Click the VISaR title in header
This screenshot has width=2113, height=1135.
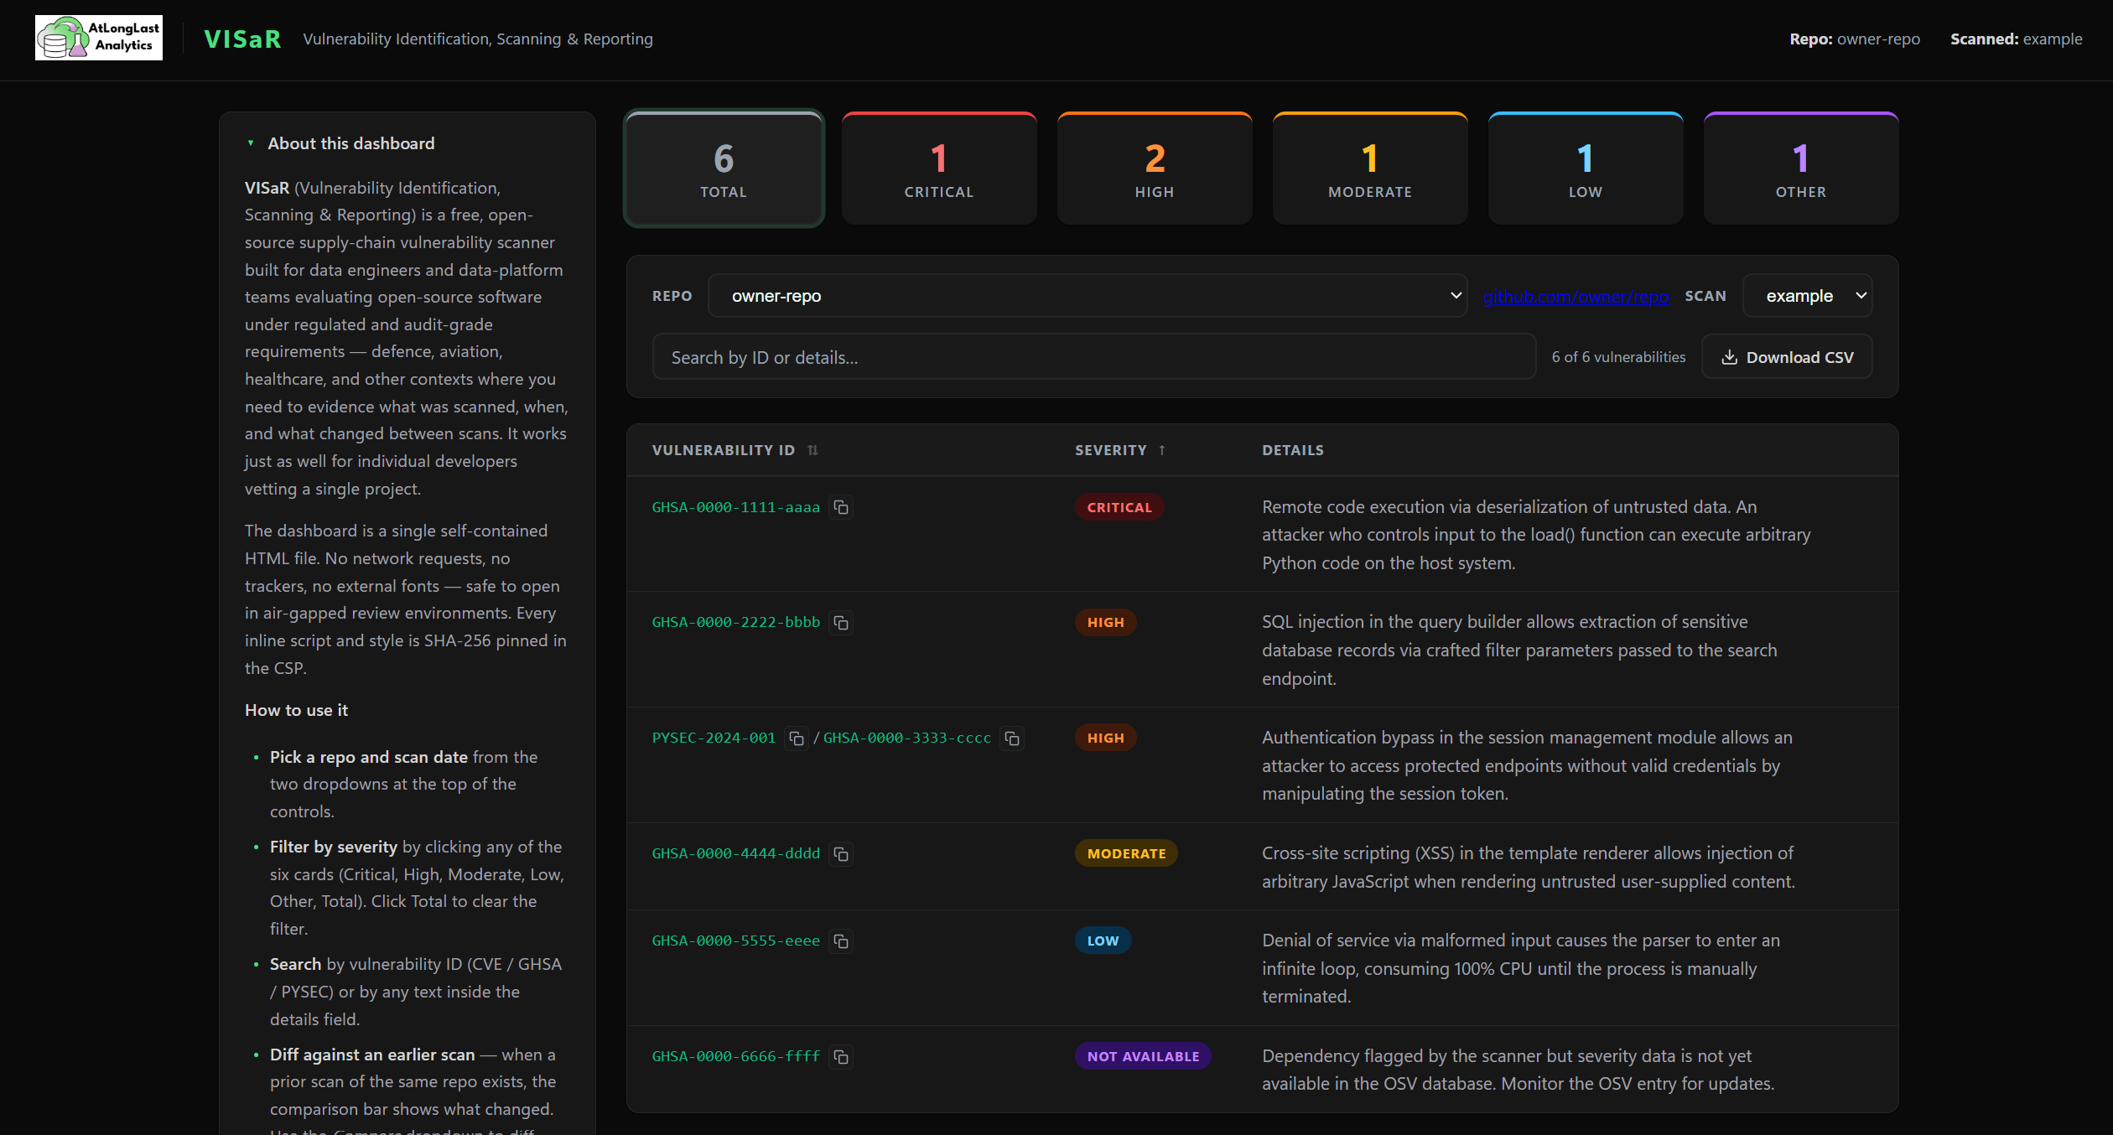[242, 39]
